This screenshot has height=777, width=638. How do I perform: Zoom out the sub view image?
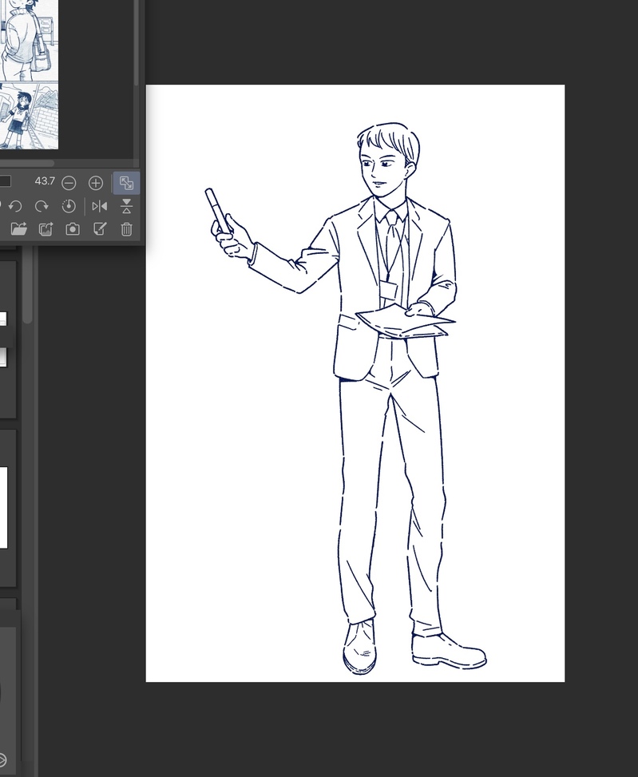[x=69, y=183]
